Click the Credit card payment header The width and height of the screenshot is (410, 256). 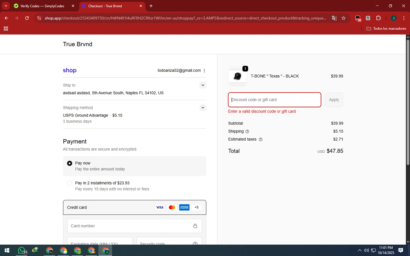[134, 207]
